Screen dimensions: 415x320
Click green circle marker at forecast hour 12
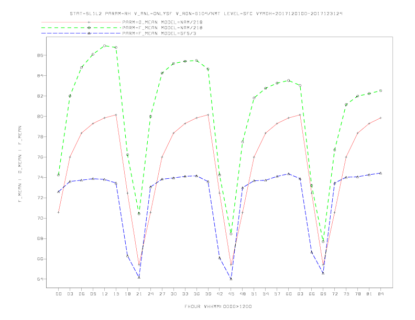tap(105, 45)
